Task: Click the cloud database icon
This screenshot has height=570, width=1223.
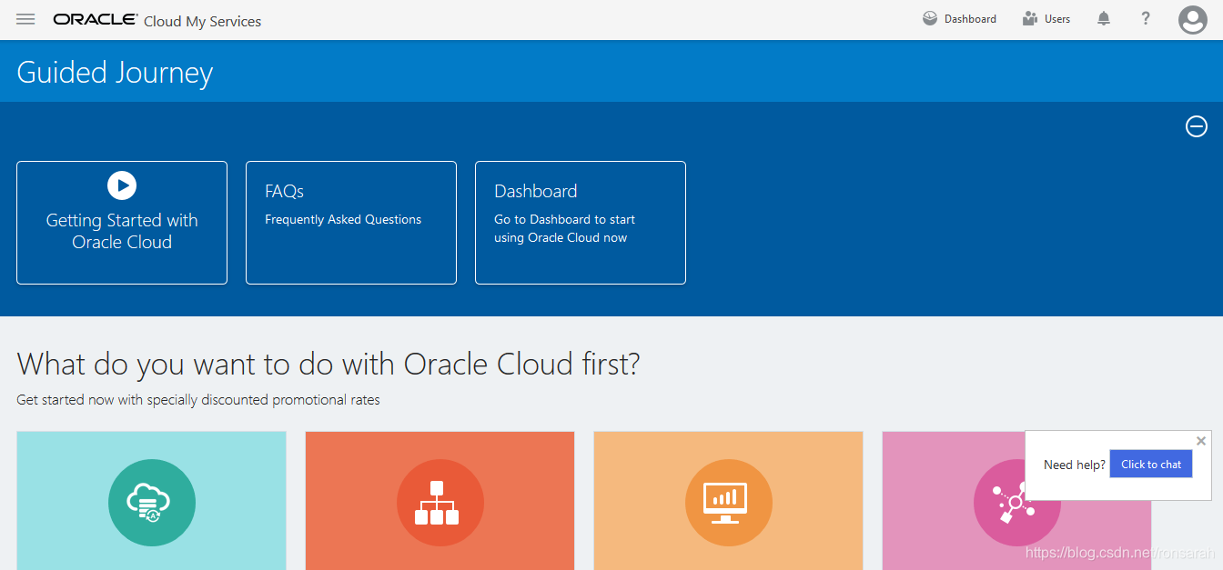Action: click(151, 503)
